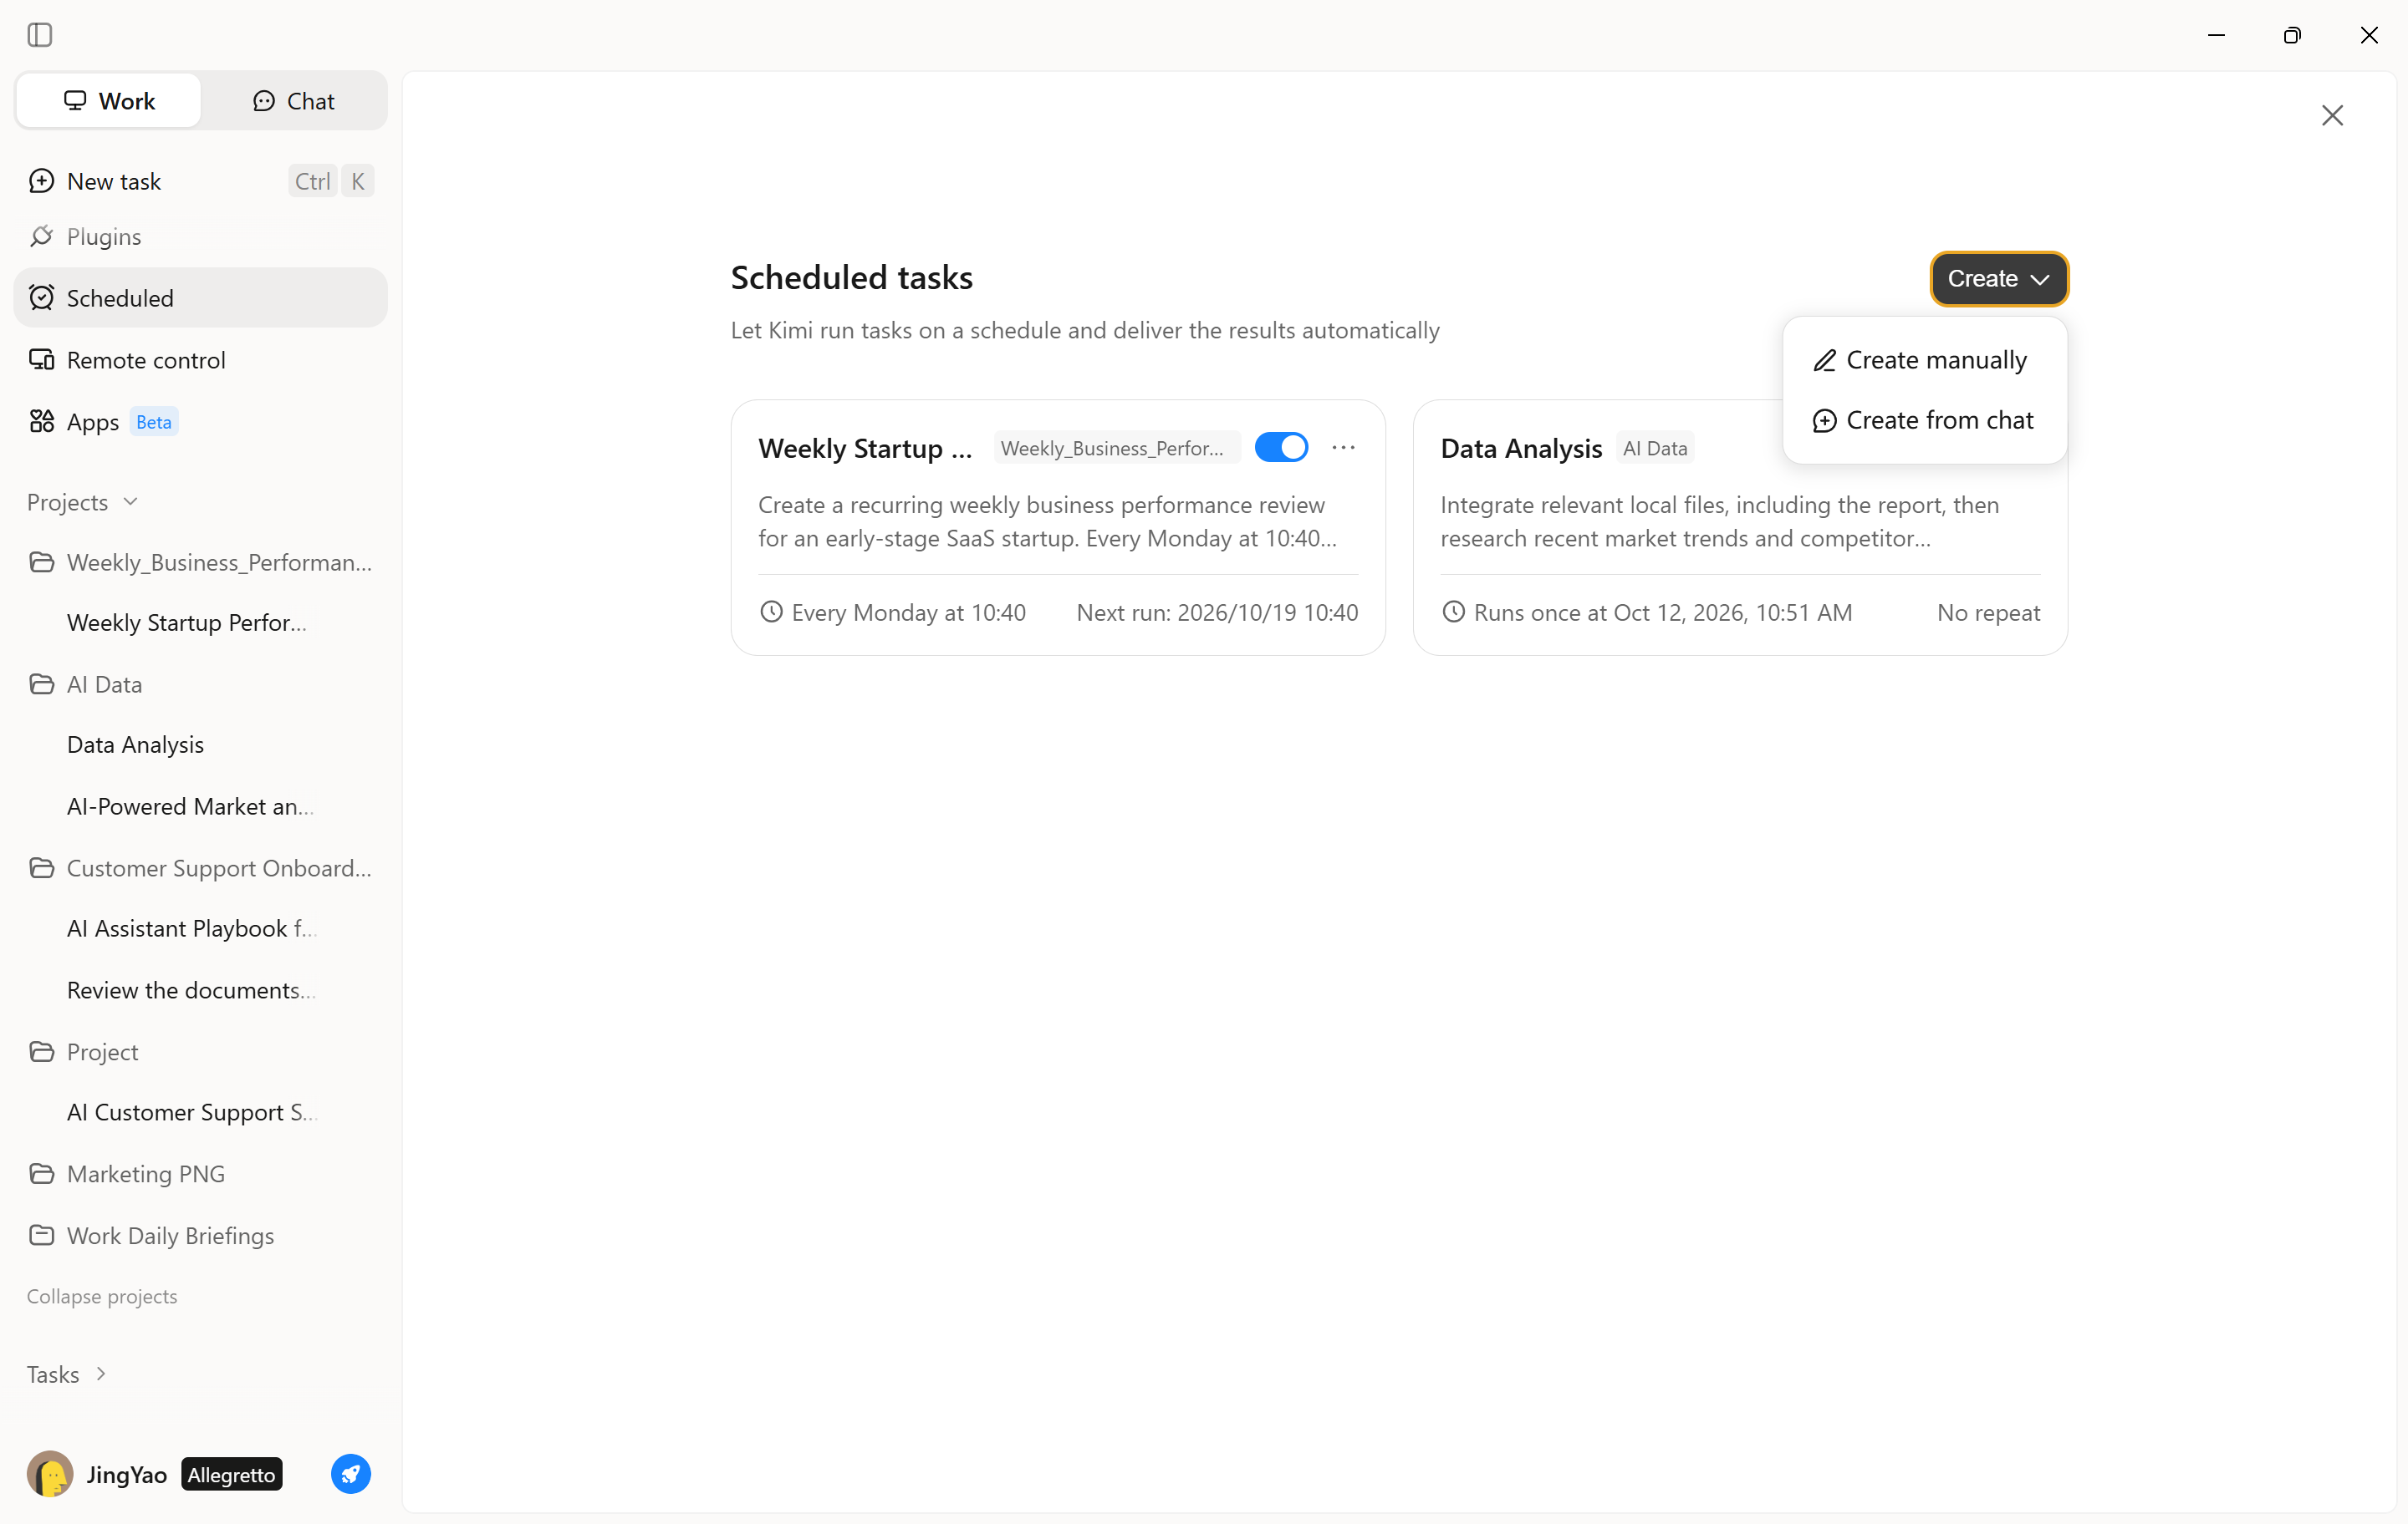Switch to the Chat tab
This screenshot has width=2408, height=1524.
(x=293, y=101)
